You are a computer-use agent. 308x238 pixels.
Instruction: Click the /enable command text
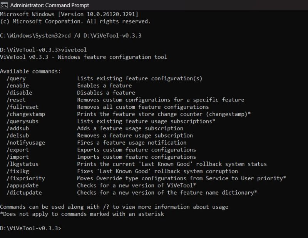coord(17,85)
